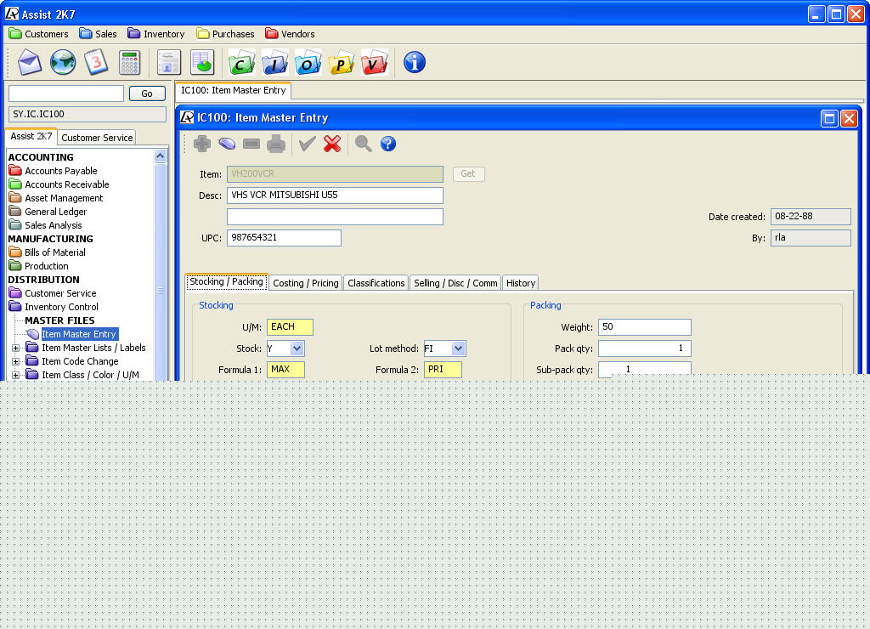Open the blue I folder icon
The width and height of the screenshot is (870, 629).
pyautogui.click(x=274, y=62)
